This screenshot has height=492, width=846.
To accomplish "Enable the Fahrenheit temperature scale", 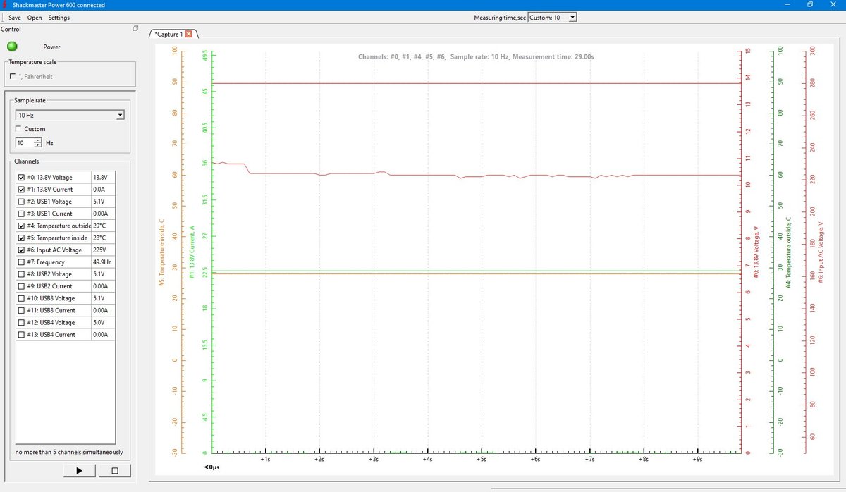I will pos(13,76).
